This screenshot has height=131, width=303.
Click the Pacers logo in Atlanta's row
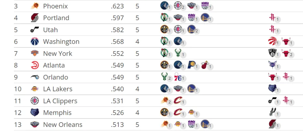[191, 65]
